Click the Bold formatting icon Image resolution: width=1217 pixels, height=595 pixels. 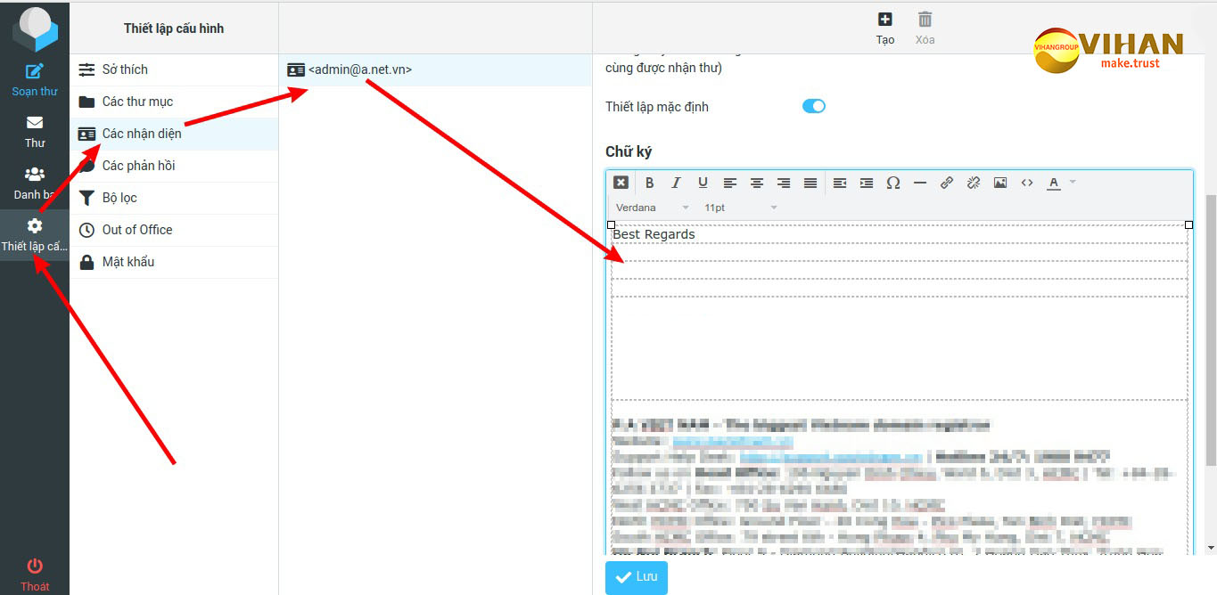coord(650,183)
